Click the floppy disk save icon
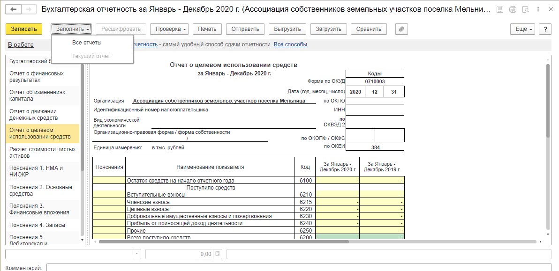This screenshot has height=271, width=559. pyautogui.click(x=500, y=10)
